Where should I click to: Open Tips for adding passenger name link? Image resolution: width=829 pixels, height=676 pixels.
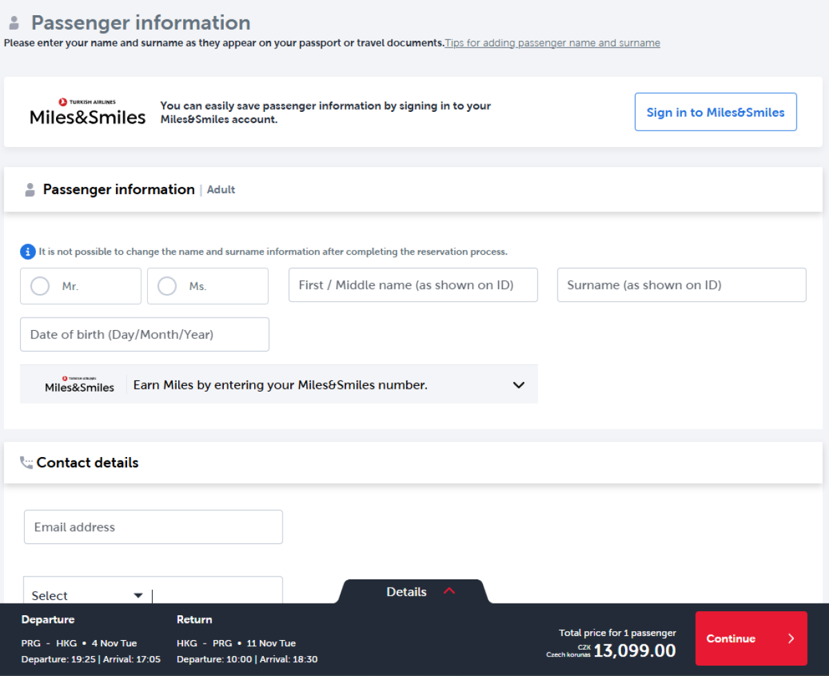tap(552, 43)
